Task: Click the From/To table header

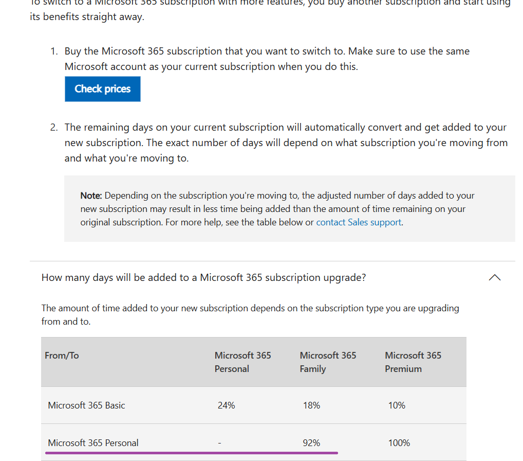Action: pos(62,356)
